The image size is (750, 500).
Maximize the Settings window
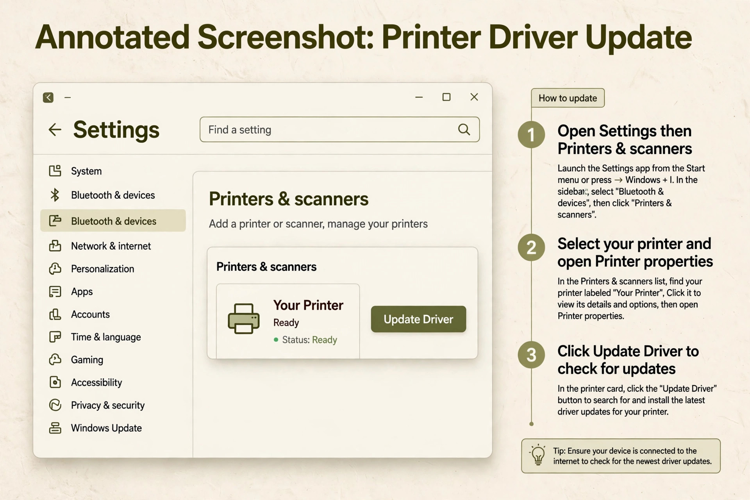click(446, 97)
